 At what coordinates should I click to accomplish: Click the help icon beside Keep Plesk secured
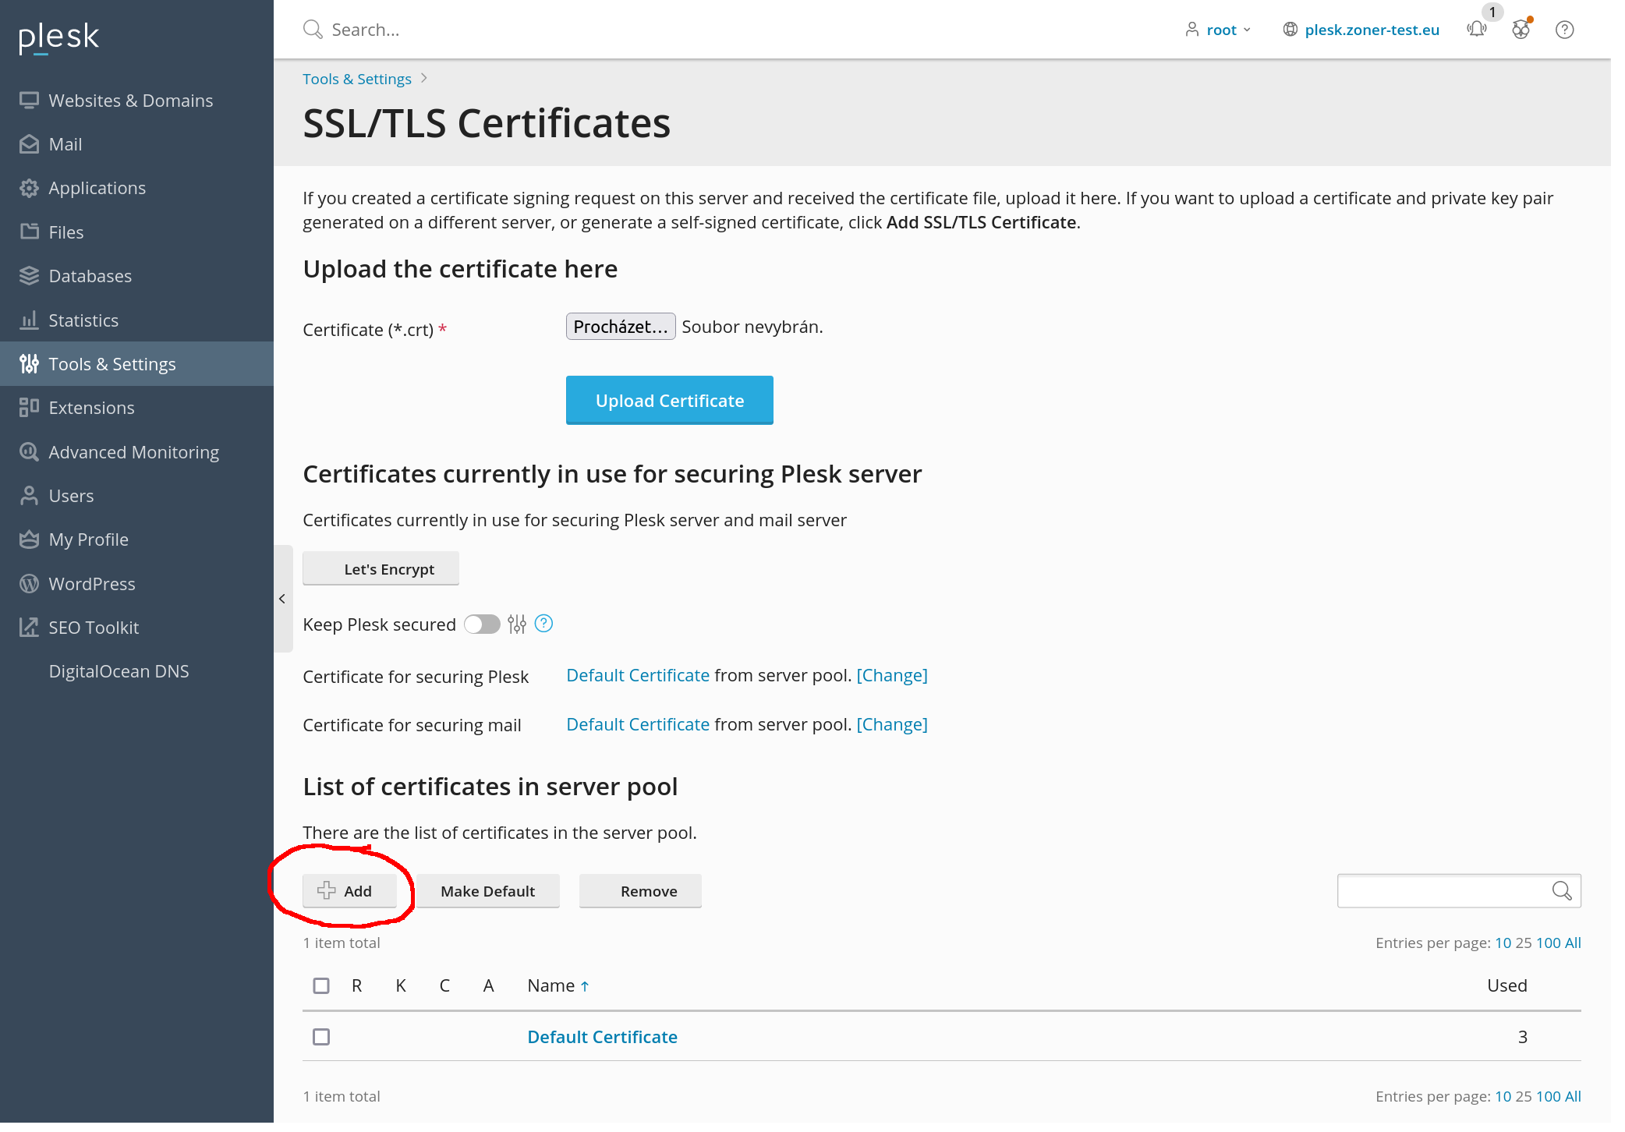click(x=544, y=624)
